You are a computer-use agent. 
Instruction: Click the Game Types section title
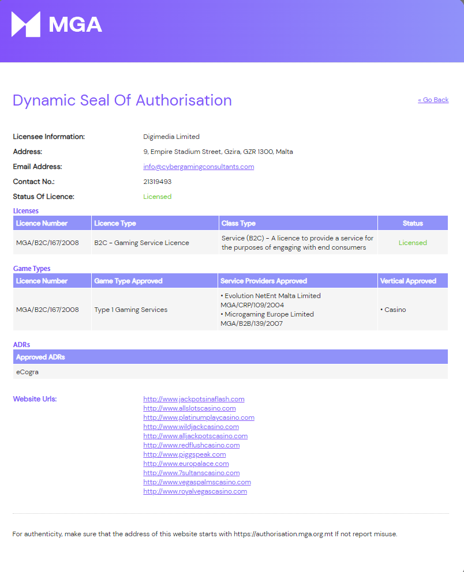(32, 269)
